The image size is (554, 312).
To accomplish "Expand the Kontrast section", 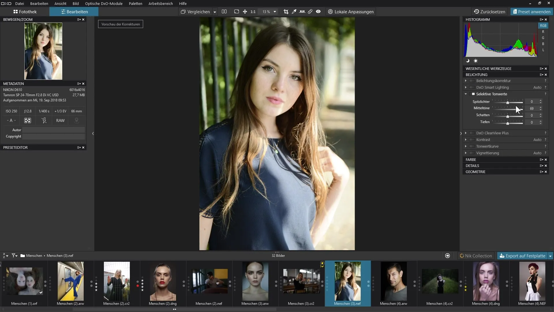I will point(466,140).
